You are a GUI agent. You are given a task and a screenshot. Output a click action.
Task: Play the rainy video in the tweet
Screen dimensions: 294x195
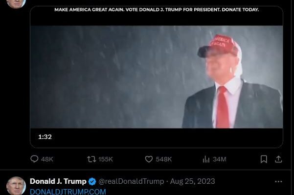tap(157, 77)
